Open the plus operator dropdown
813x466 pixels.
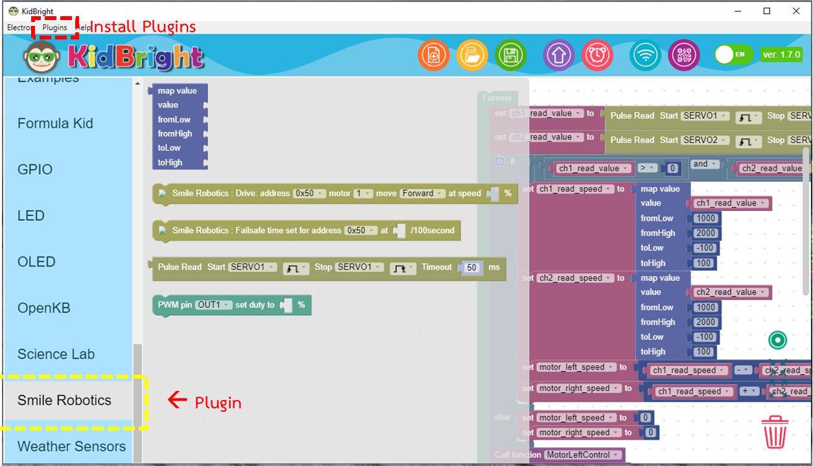[748, 392]
